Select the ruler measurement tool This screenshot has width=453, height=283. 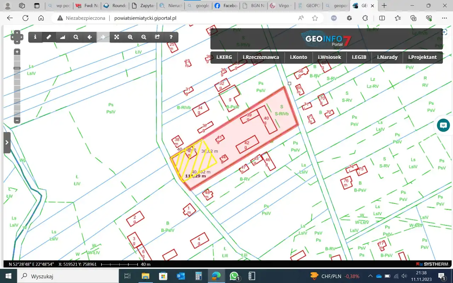pyautogui.click(x=49, y=37)
